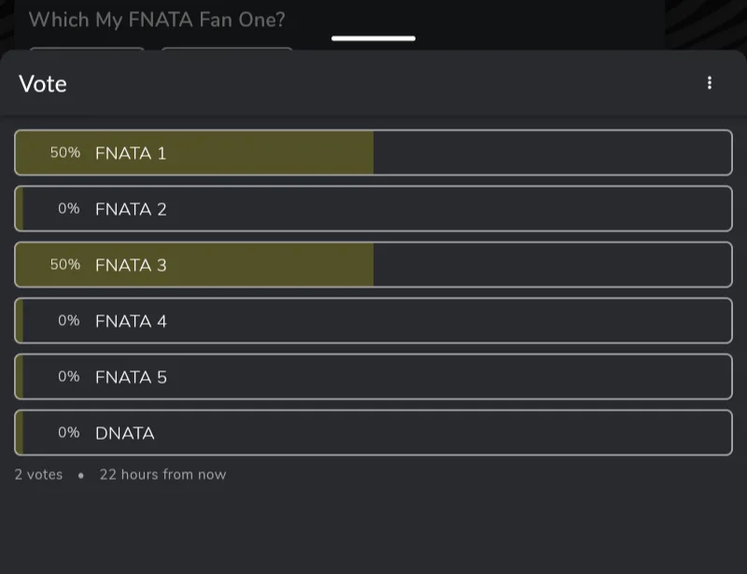Select the FNATA 2 poll option
Viewport: 747px width, 574px height.
point(373,209)
